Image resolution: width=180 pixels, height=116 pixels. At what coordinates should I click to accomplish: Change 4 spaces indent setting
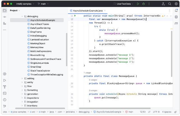coord(167,112)
